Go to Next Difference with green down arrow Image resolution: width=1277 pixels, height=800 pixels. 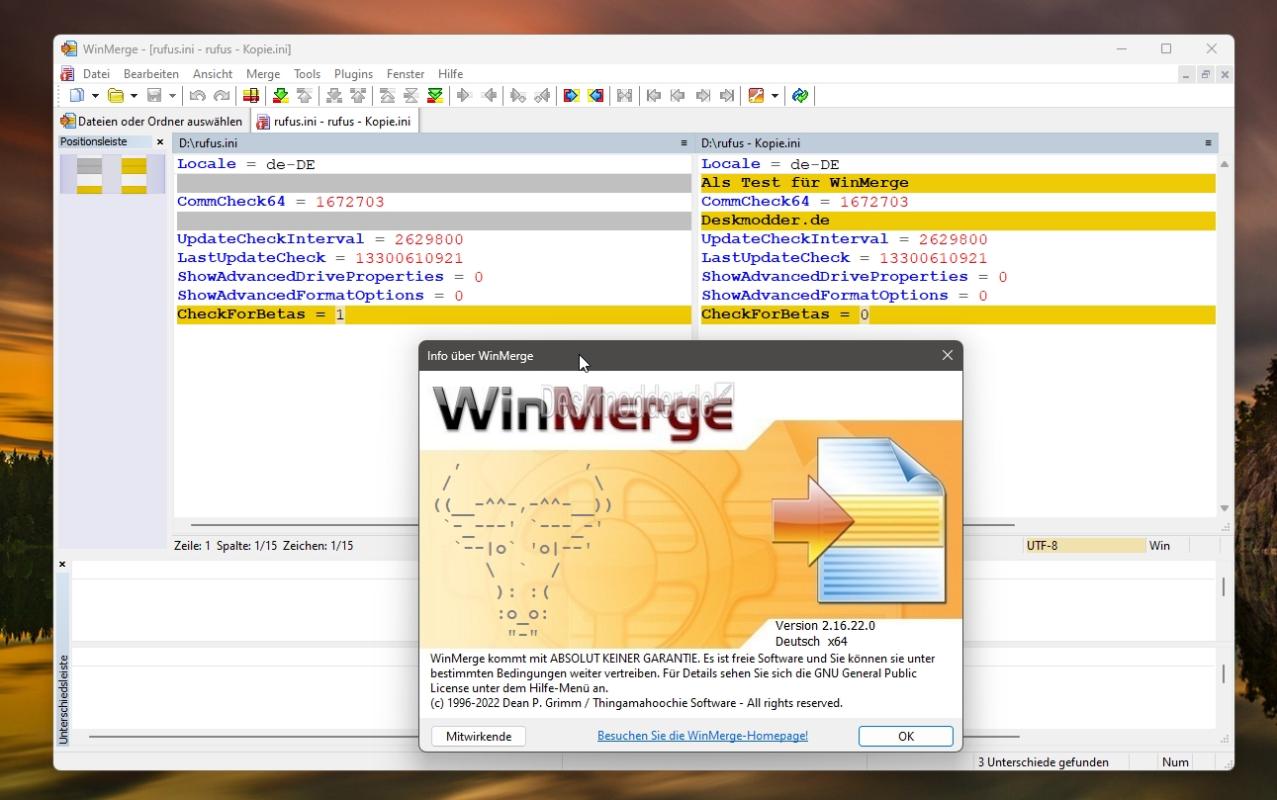(x=281, y=96)
